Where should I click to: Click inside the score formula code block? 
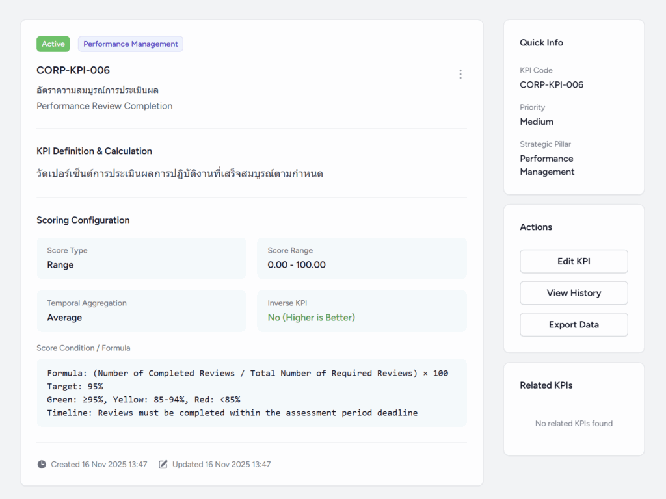252,392
